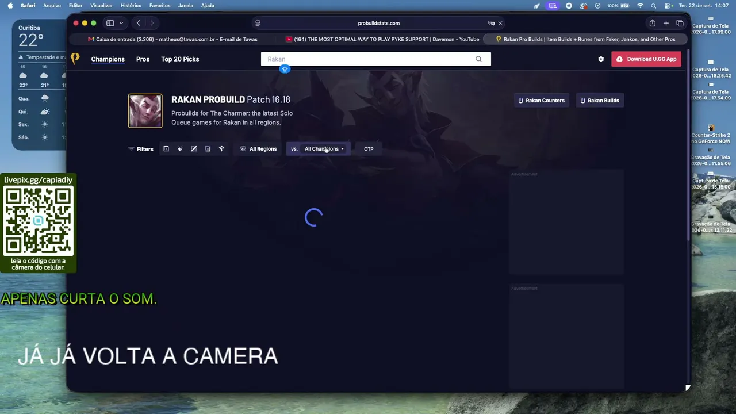
Task: Switch to the Pyke Support YouTube tab
Action: (x=382, y=39)
